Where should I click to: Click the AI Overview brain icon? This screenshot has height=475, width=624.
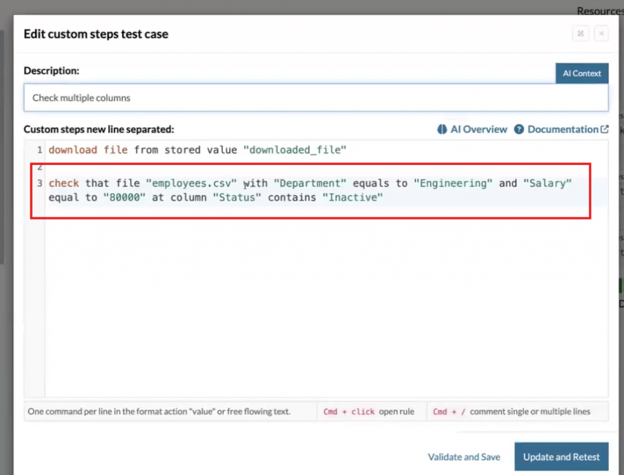[x=442, y=129]
